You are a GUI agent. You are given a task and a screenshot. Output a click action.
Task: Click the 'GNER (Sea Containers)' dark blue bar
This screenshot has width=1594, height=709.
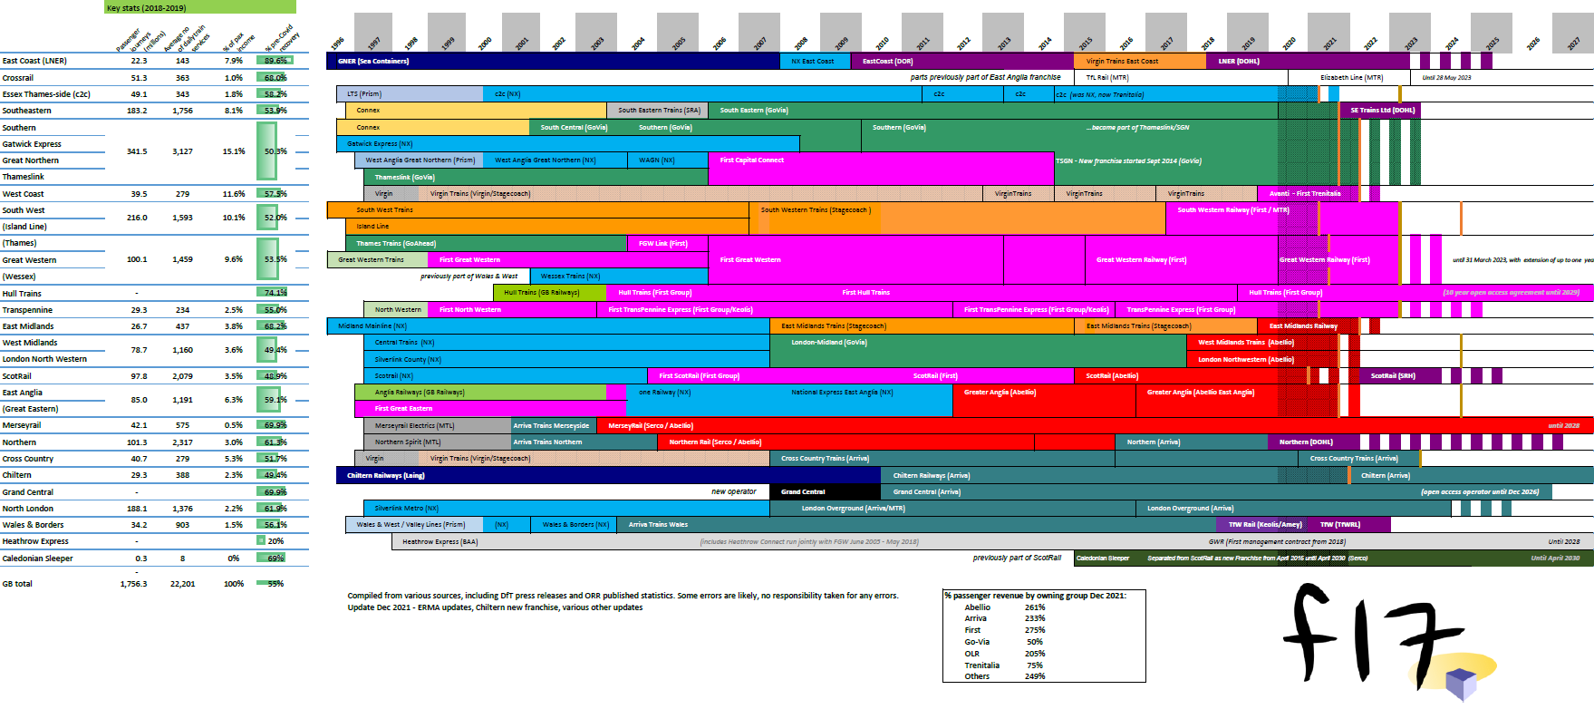553,62
